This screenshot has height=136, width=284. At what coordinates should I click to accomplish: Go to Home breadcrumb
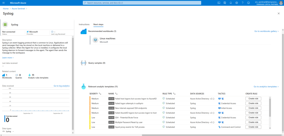coord(6,9)
